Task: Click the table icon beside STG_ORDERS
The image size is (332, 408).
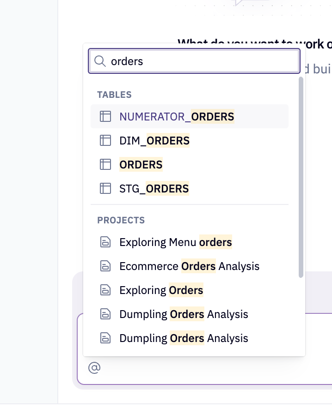Action: click(x=105, y=188)
